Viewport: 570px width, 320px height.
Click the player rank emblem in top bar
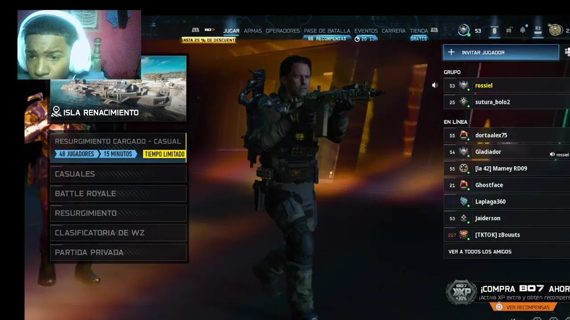tap(464, 30)
